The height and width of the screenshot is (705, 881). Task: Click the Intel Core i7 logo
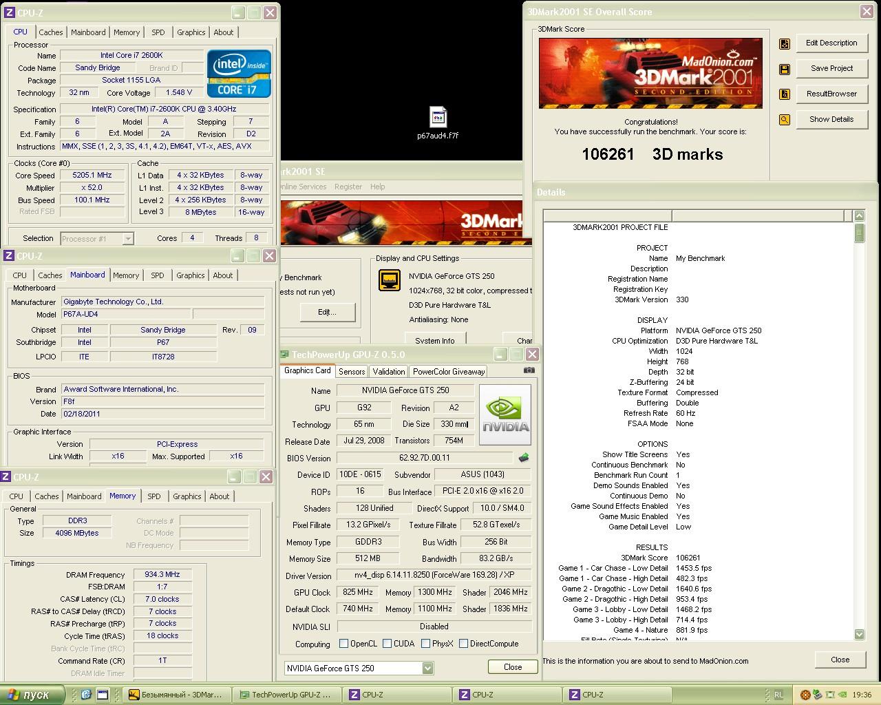pyautogui.click(x=239, y=74)
